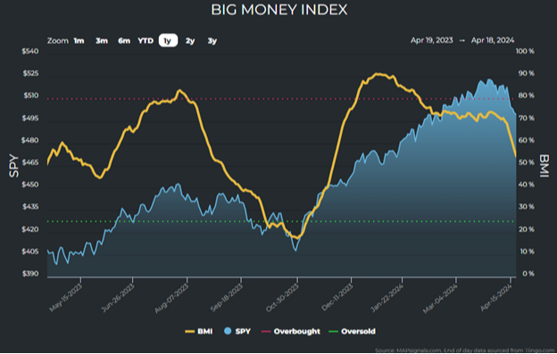Click the Jan-22-2024 x-axis tick label
Image resolution: width=557 pixels, height=354 pixels.
(387, 298)
